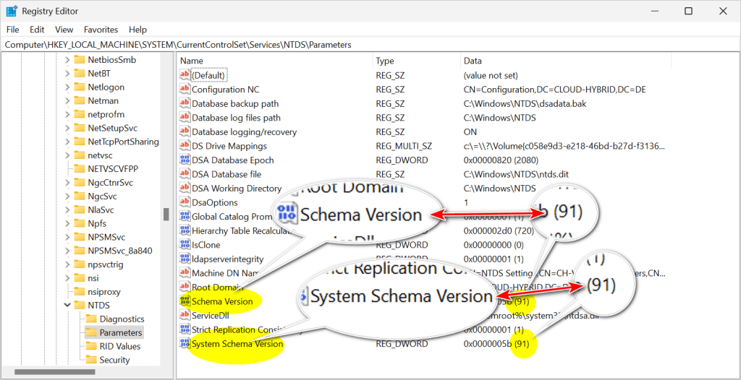
Task: Select the (Default) string value icon
Action: click(x=184, y=75)
